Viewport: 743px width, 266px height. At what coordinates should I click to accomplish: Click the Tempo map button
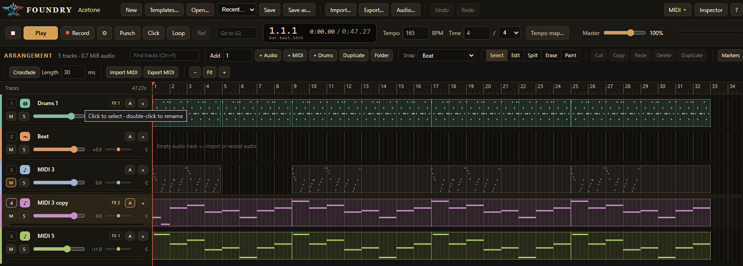click(x=547, y=33)
